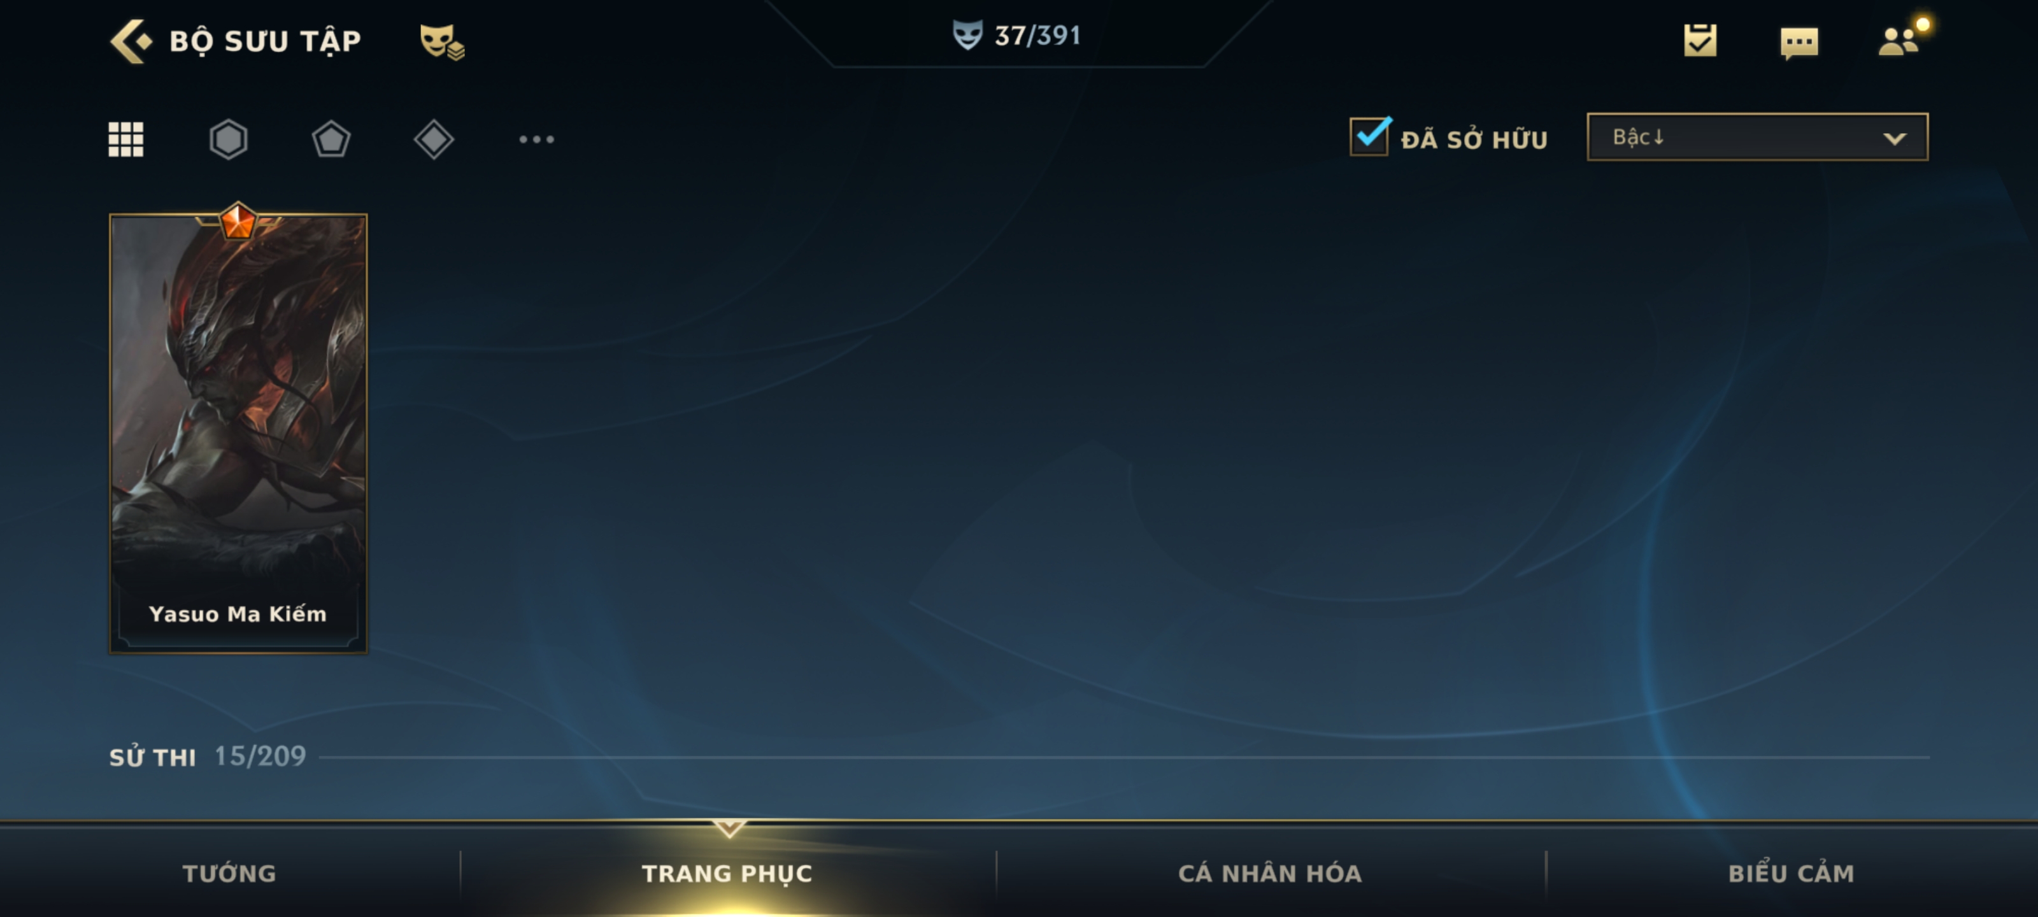Click the dropdown chevron arrow
The height and width of the screenshot is (917, 2038).
tap(1894, 138)
